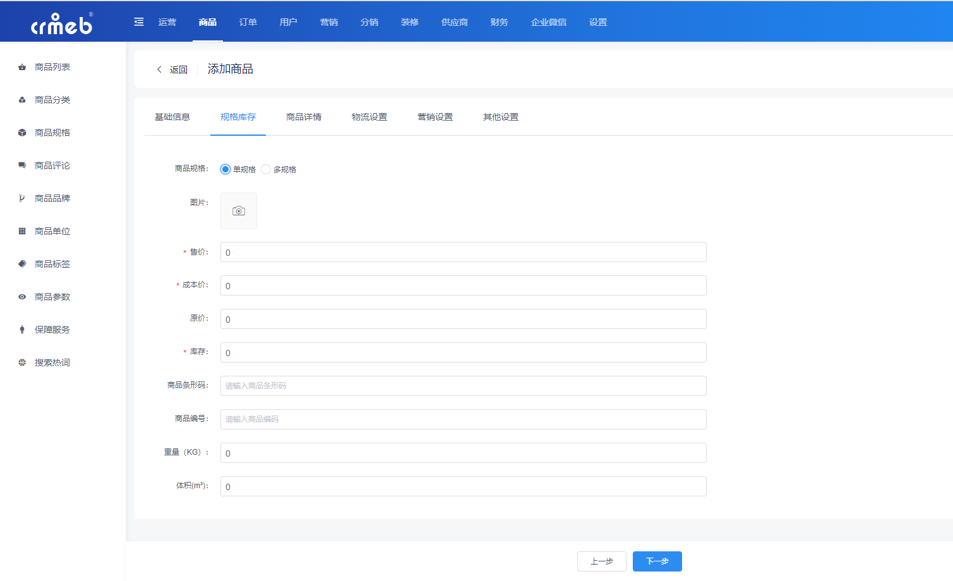Open 商品列表 via its basket icon

coord(22,67)
